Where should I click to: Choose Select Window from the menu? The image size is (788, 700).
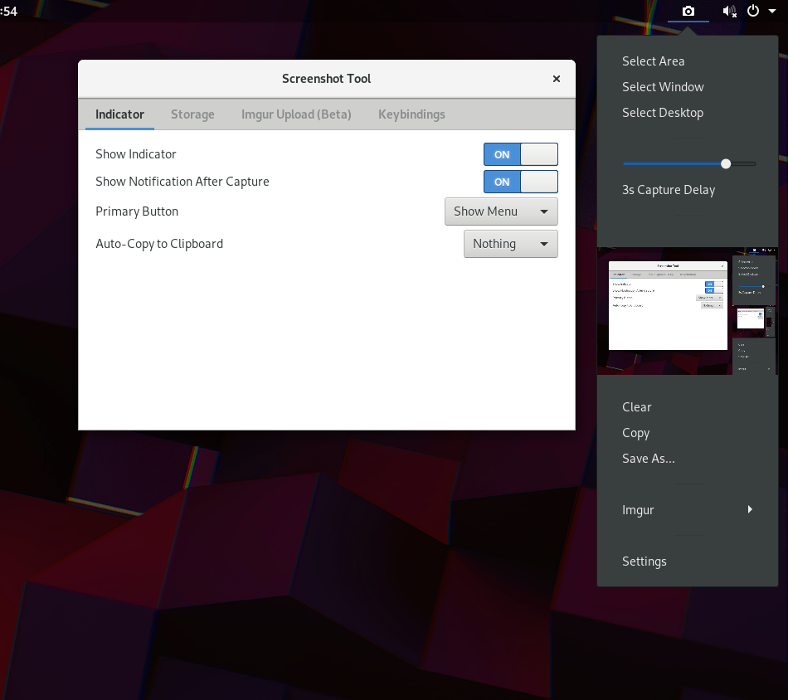[x=663, y=87]
